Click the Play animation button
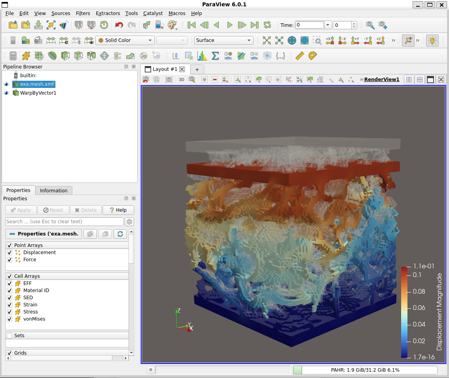This screenshot has height=378, width=449. click(229, 25)
